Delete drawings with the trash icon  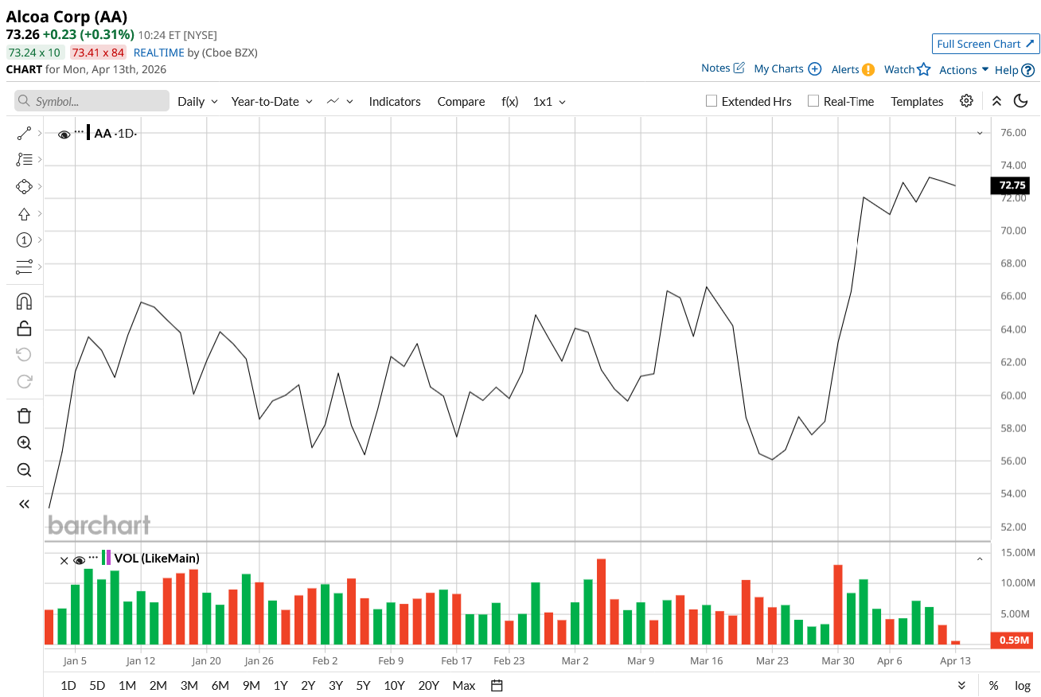(x=24, y=415)
